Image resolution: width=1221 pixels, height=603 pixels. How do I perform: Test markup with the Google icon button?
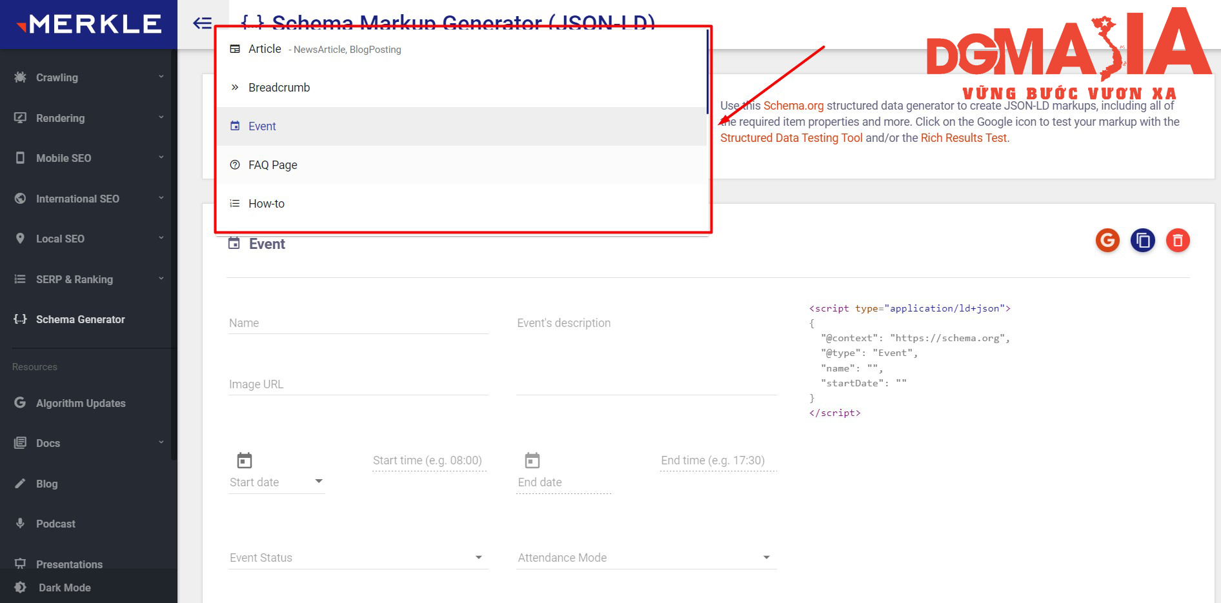(1107, 241)
